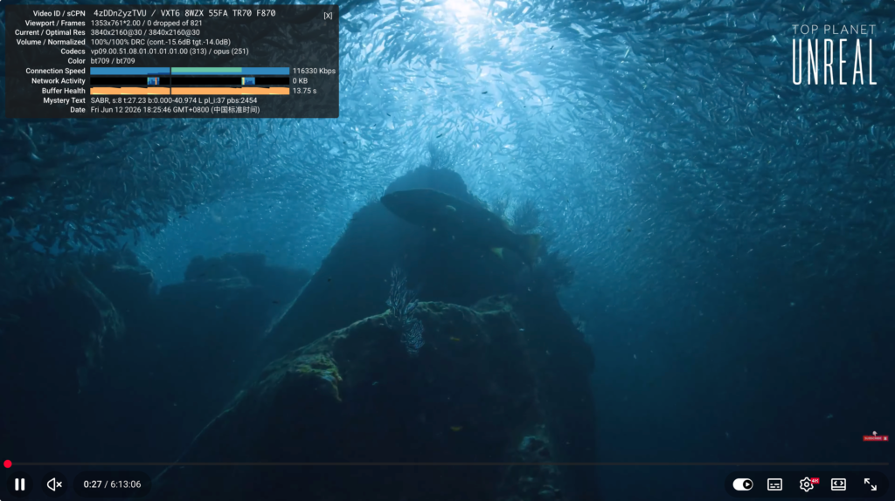Close the stats for nerds panel
This screenshot has width=895, height=501.
[x=328, y=16]
